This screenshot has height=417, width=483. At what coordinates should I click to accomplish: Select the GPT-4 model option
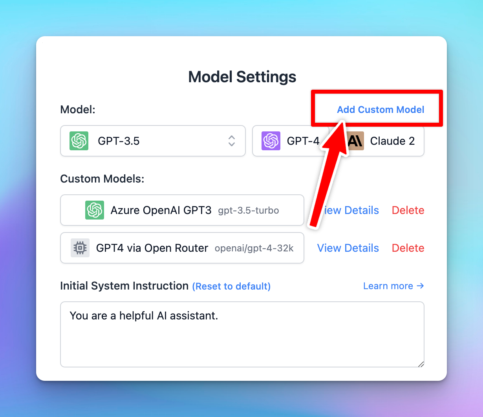[x=291, y=141]
